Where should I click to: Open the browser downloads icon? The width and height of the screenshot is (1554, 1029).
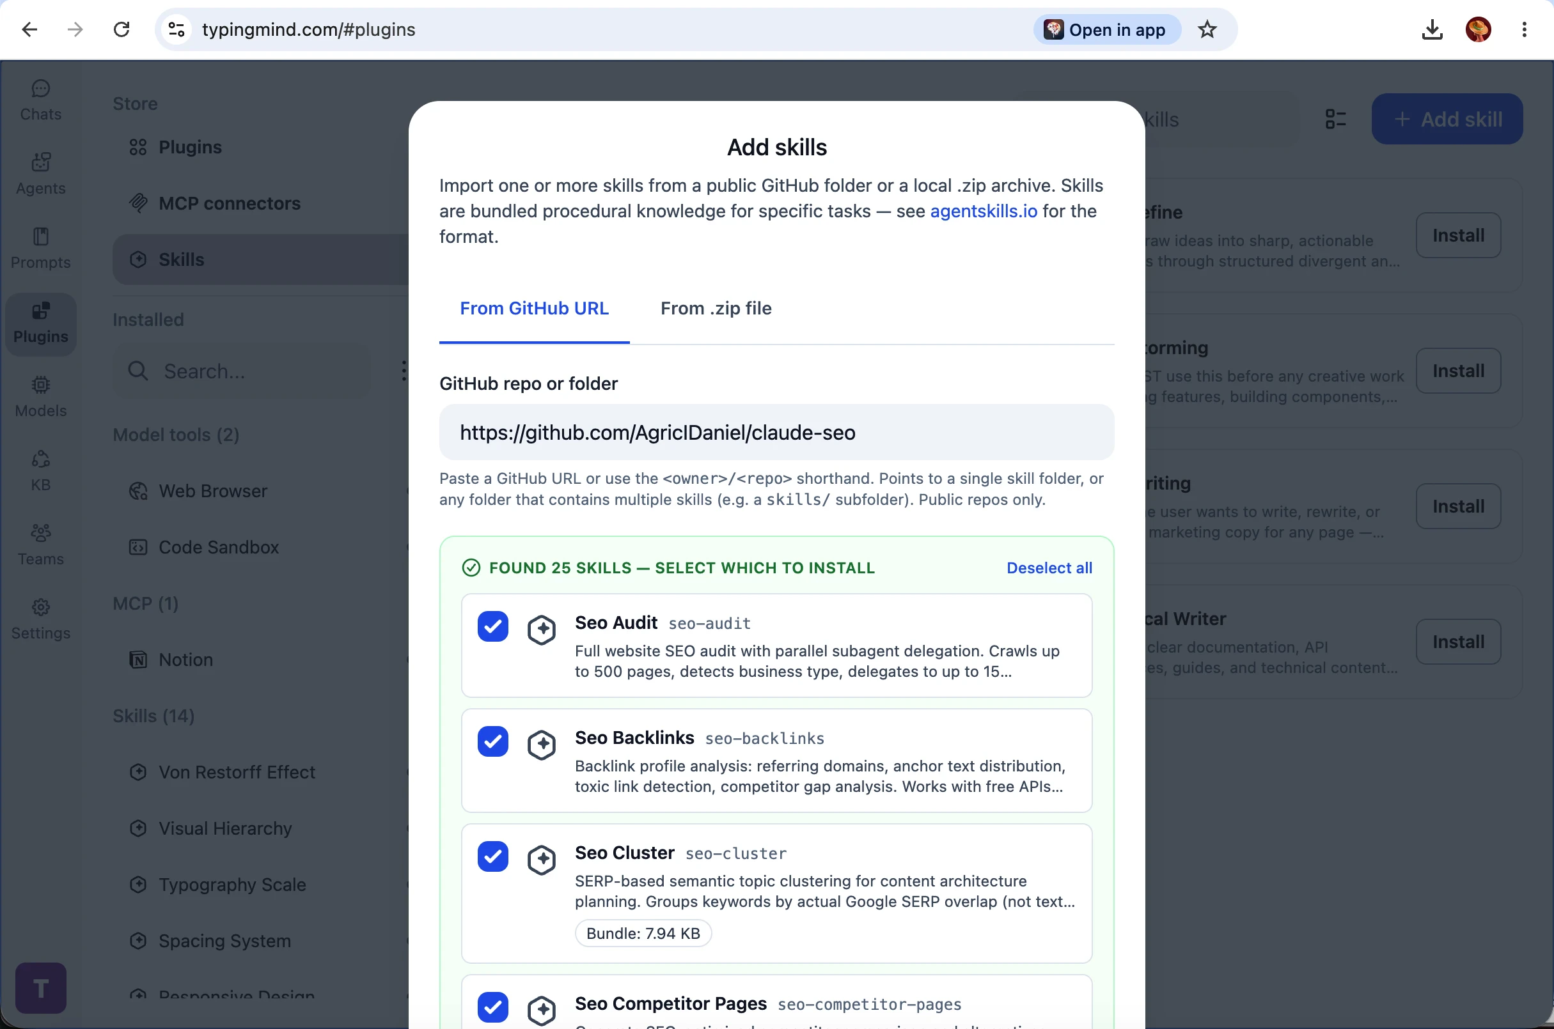[x=1432, y=29]
